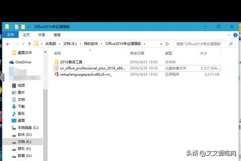The width and height of the screenshot is (241, 161).
Task: Click the OneDrive cloud icon
Action: [x=12, y=62]
